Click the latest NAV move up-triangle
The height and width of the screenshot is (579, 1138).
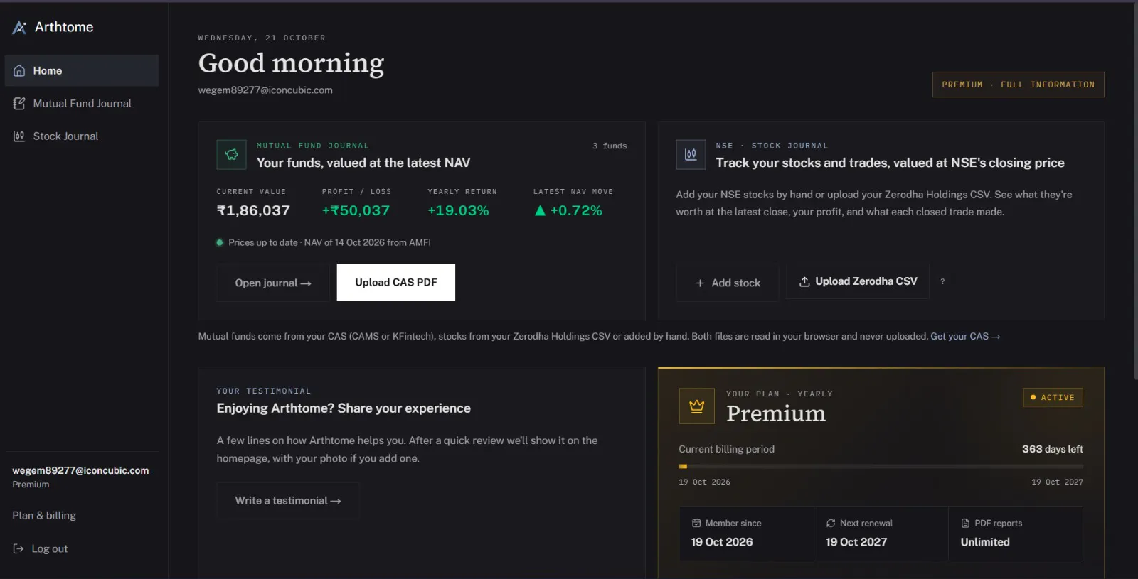click(x=540, y=210)
